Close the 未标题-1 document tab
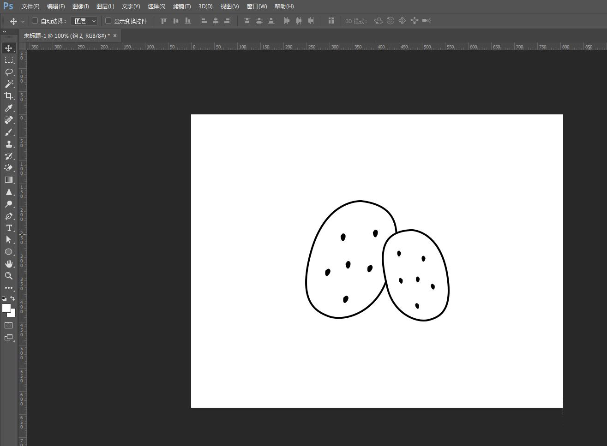 pos(115,36)
